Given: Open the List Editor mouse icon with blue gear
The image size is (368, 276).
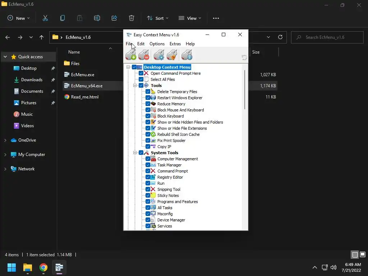Looking at the screenshot, I should tap(159, 55).
